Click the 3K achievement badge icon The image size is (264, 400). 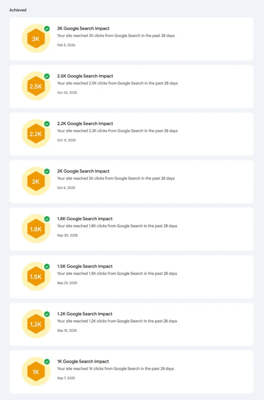35,38
